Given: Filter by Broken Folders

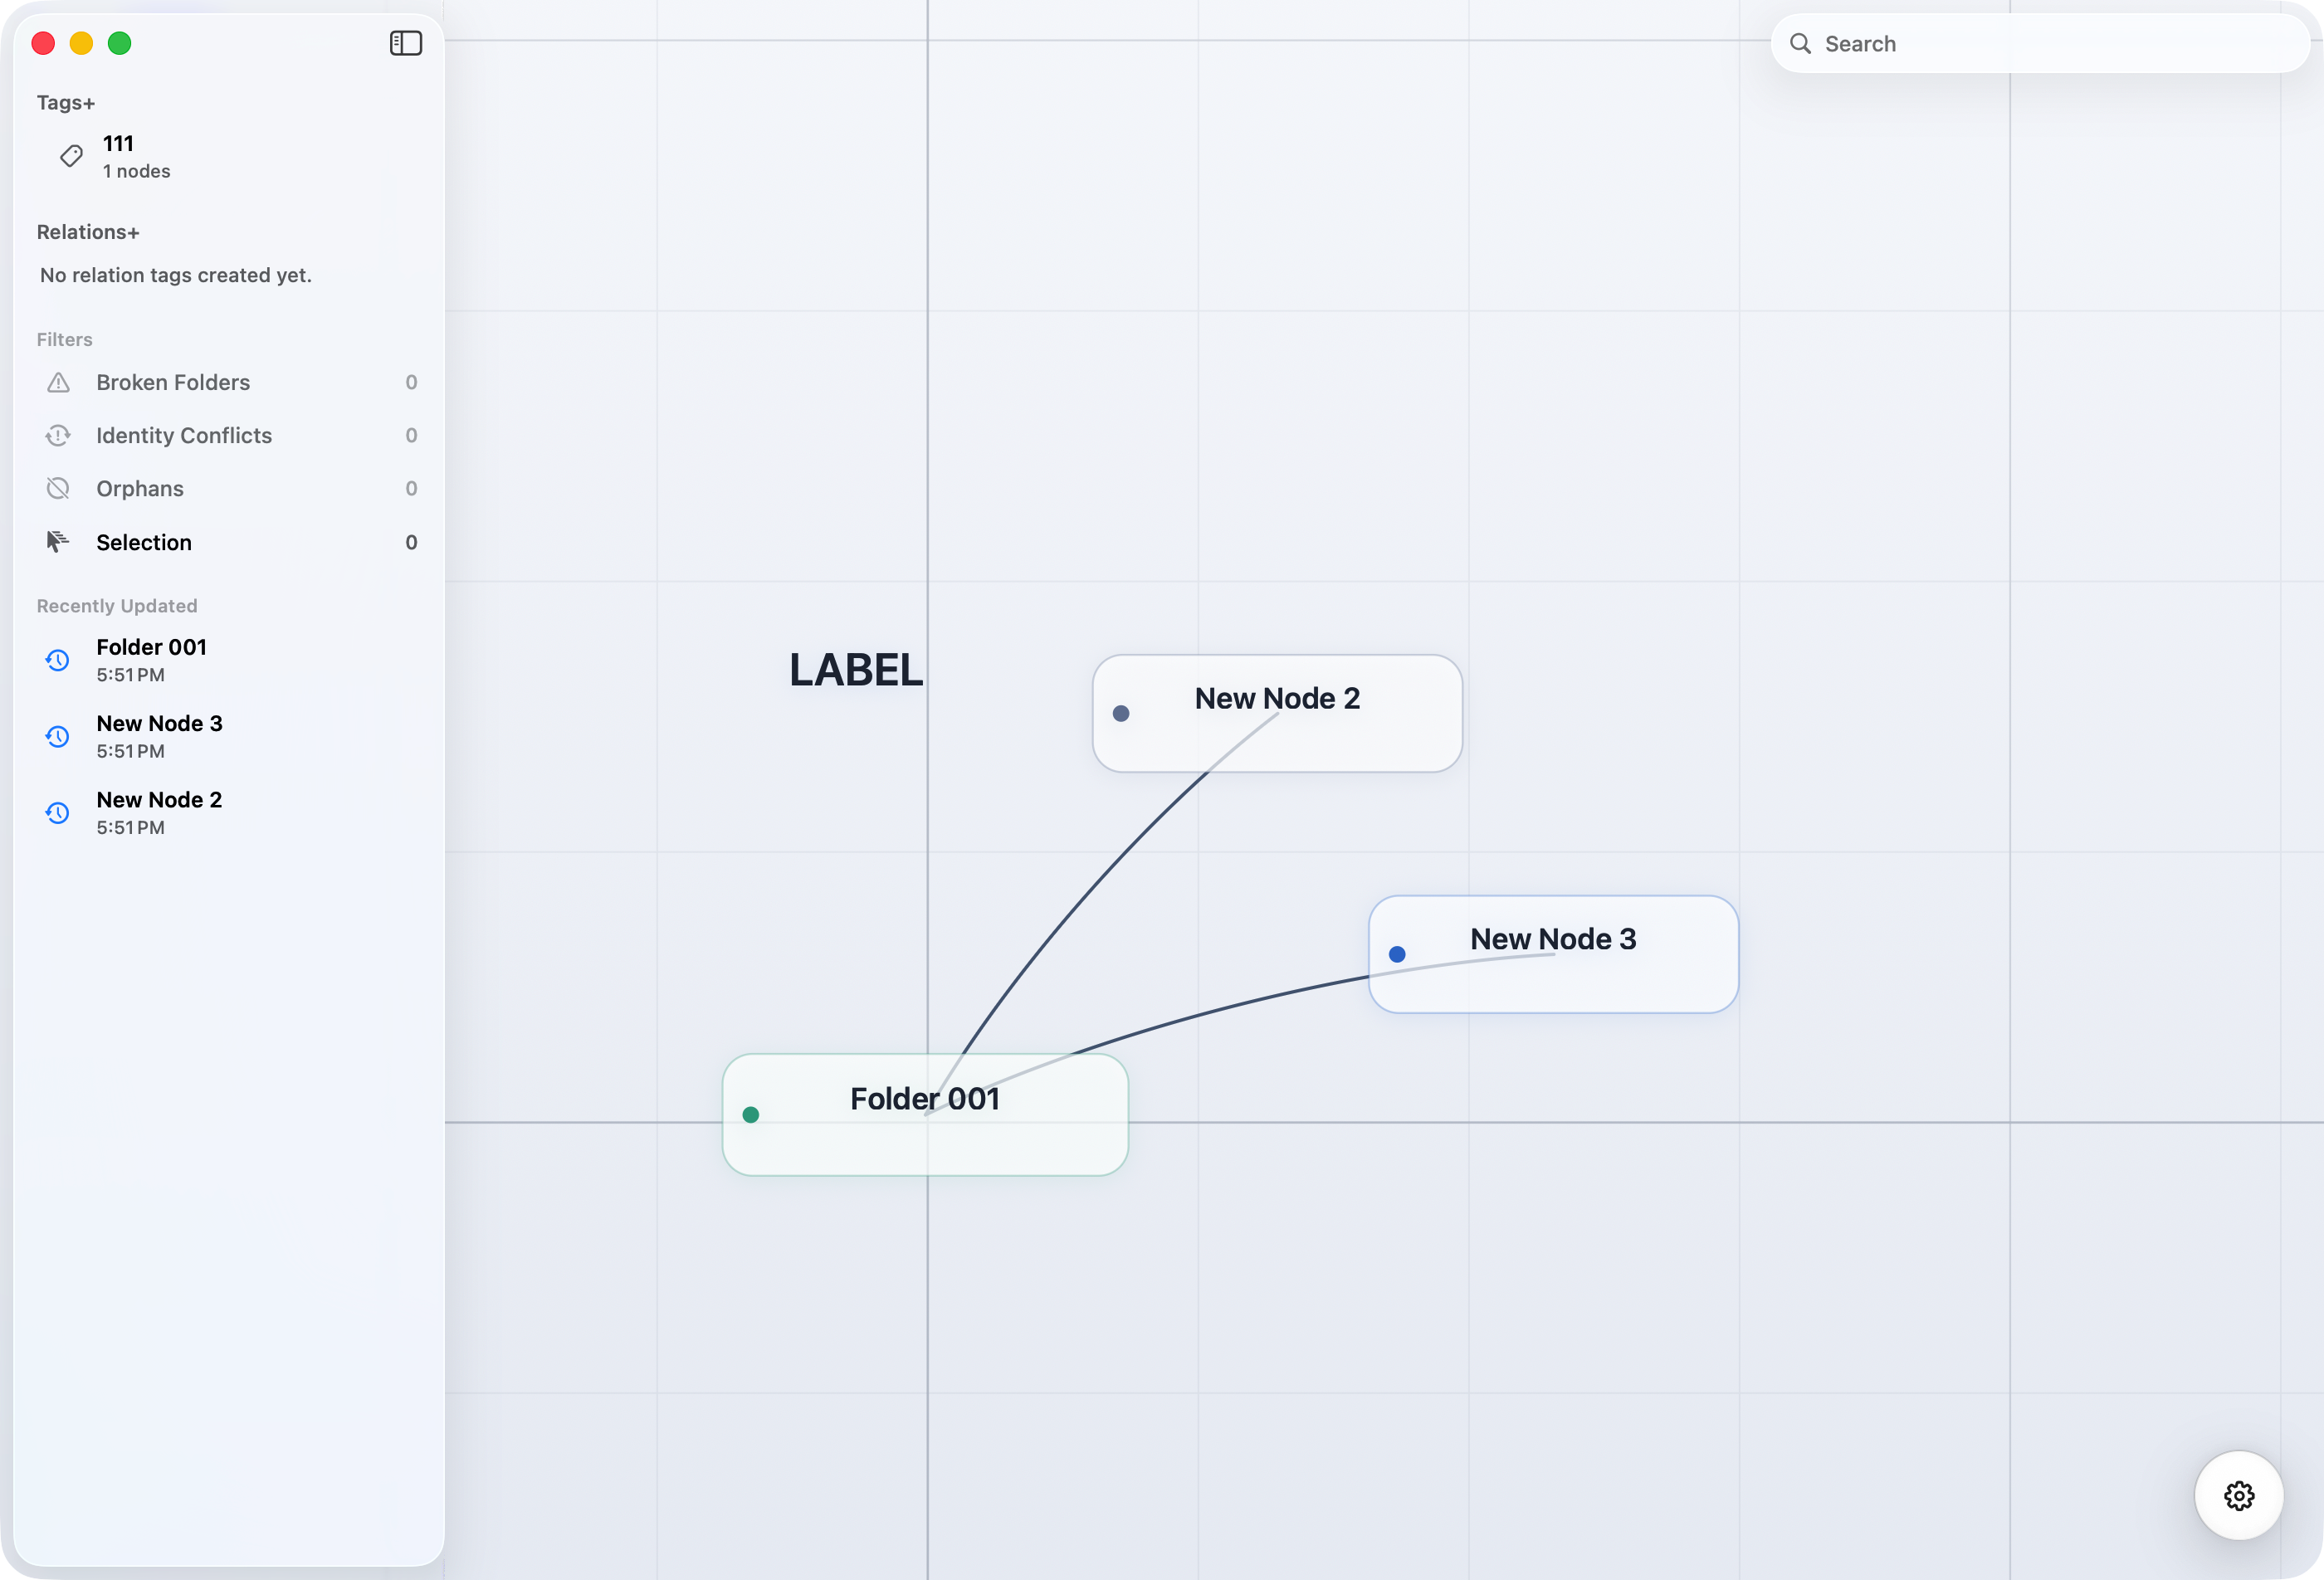Looking at the screenshot, I should pos(173,382).
